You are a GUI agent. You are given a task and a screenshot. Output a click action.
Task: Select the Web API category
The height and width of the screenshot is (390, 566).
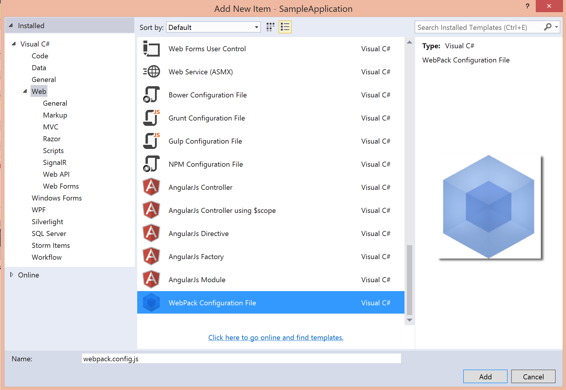pos(56,174)
